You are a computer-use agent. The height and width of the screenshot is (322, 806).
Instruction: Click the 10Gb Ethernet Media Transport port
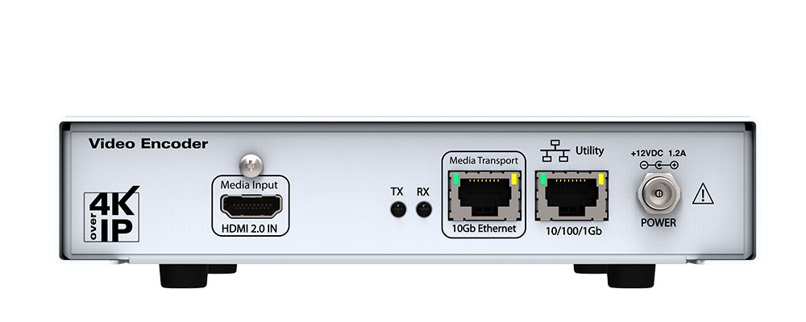pos(484,196)
